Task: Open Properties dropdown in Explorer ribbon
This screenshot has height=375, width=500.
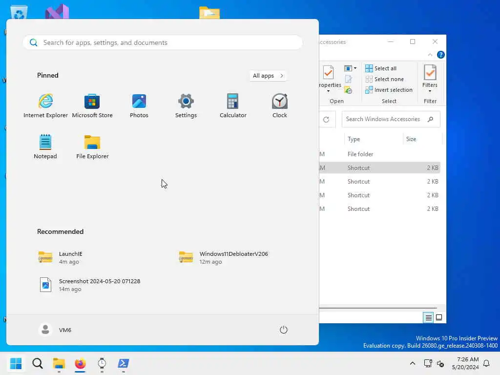Action: [329, 79]
